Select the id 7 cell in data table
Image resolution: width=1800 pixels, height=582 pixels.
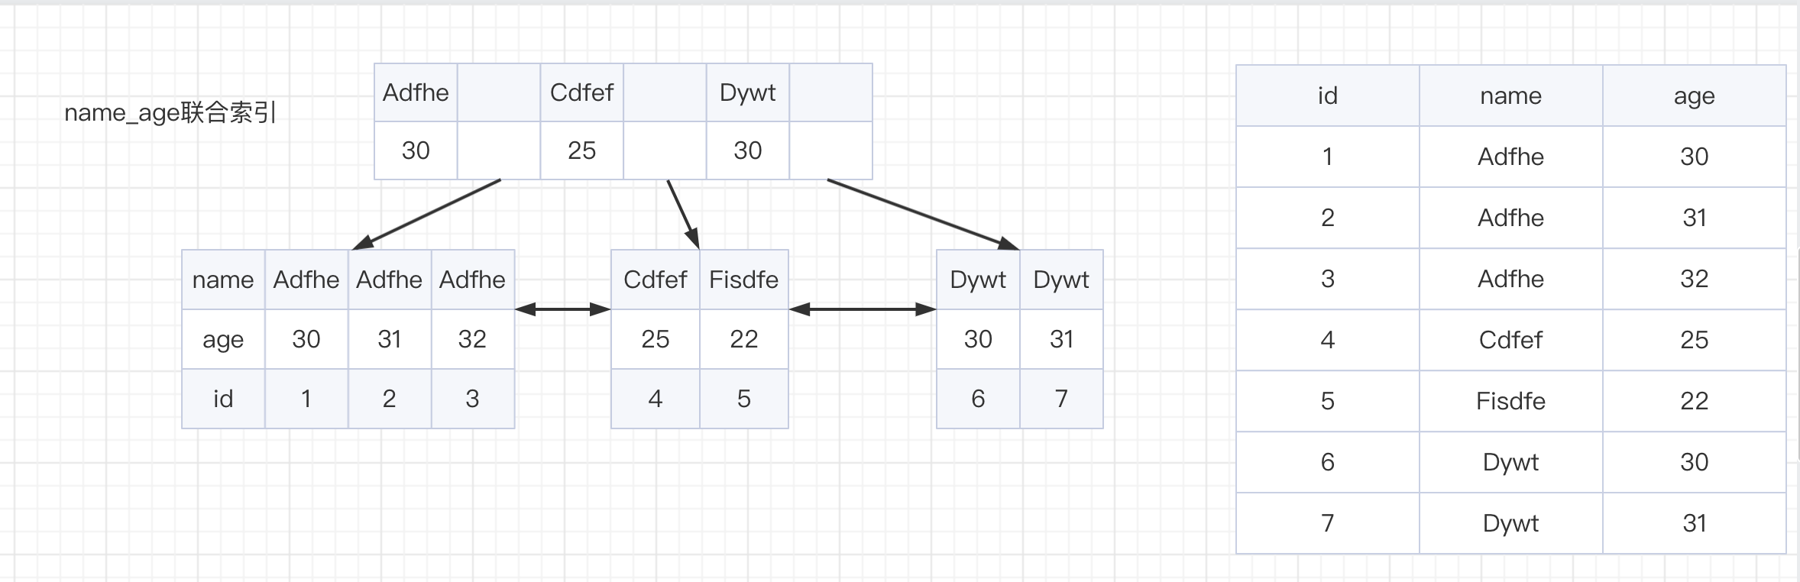(1328, 523)
